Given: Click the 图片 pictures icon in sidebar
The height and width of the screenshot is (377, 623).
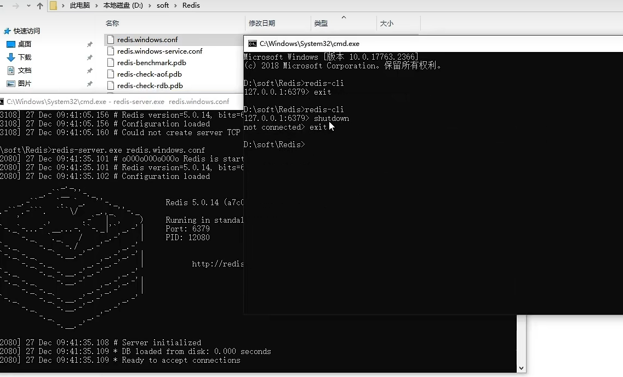Looking at the screenshot, I should pos(11,83).
